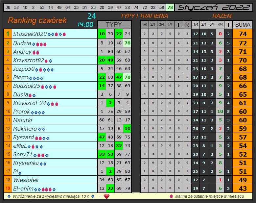Image resolution: width=256 pixels, height=203 pixels.
Task: Click the blue diamond badge next to Dudzia
Action: (x=34, y=44)
